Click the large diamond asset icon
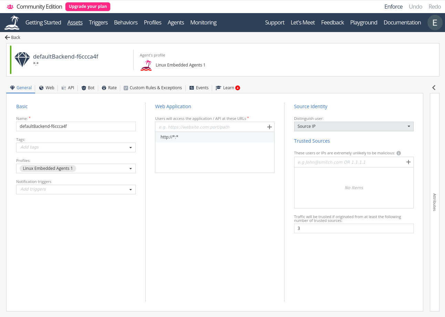This screenshot has height=317, width=445. 22,60
